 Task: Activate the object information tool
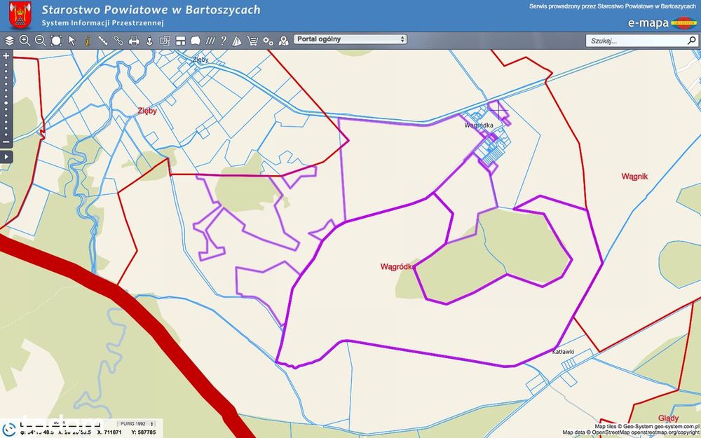click(x=87, y=41)
